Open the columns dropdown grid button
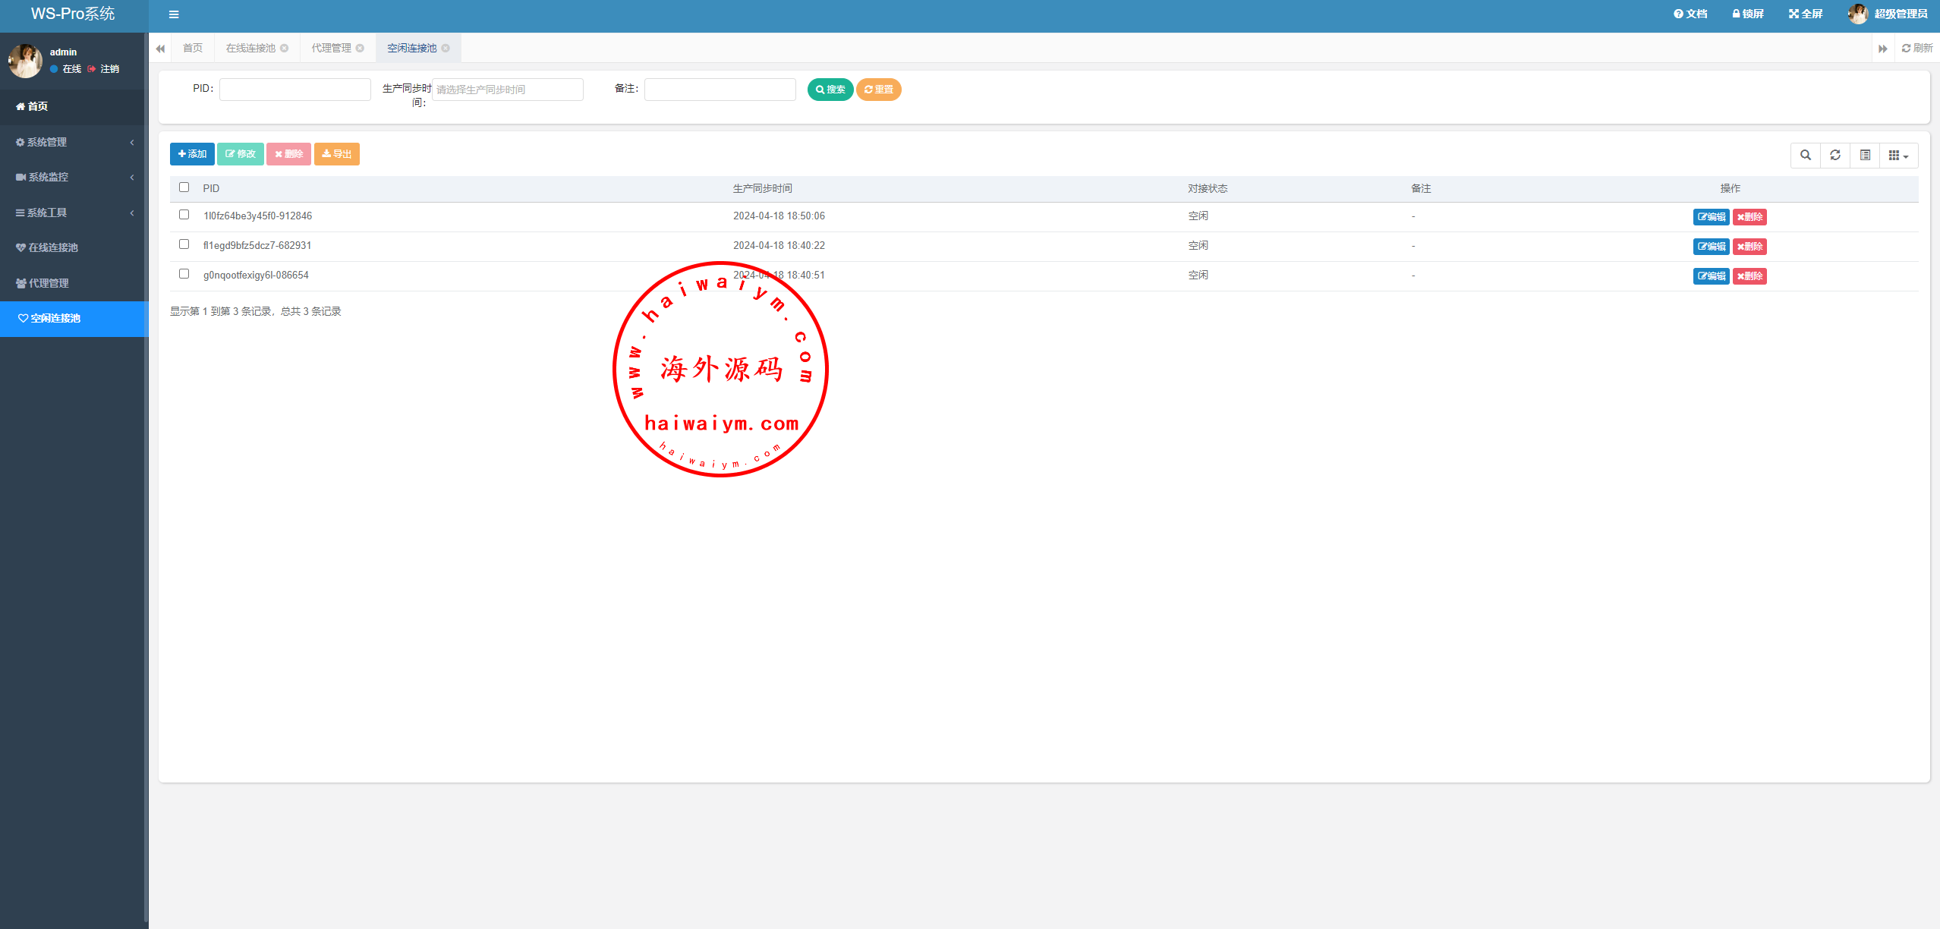Screen dimensions: 1940x929 coord(1898,156)
